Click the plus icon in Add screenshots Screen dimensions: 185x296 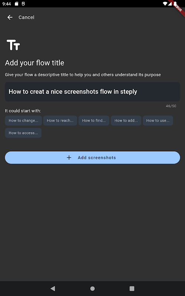point(69,158)
